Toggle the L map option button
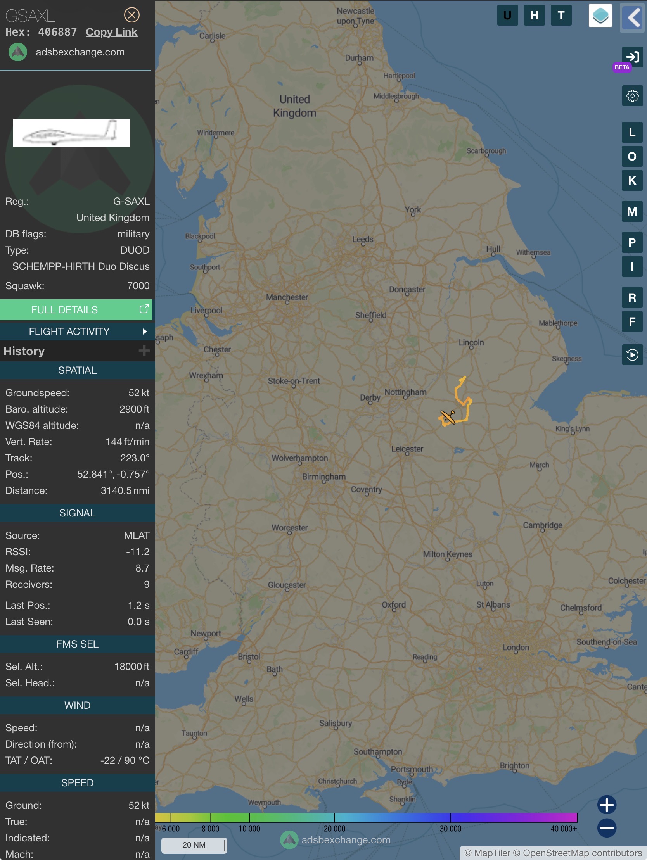This screenshot has width=647, height=860. coord(632,132)
